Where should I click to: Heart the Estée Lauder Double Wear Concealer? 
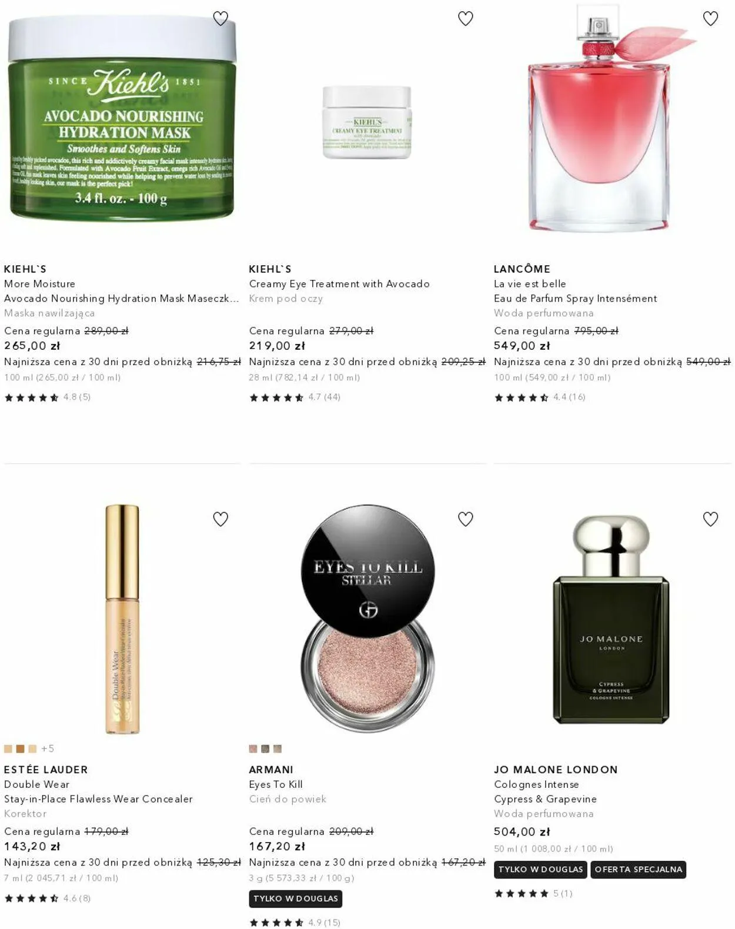coord(220,519)
